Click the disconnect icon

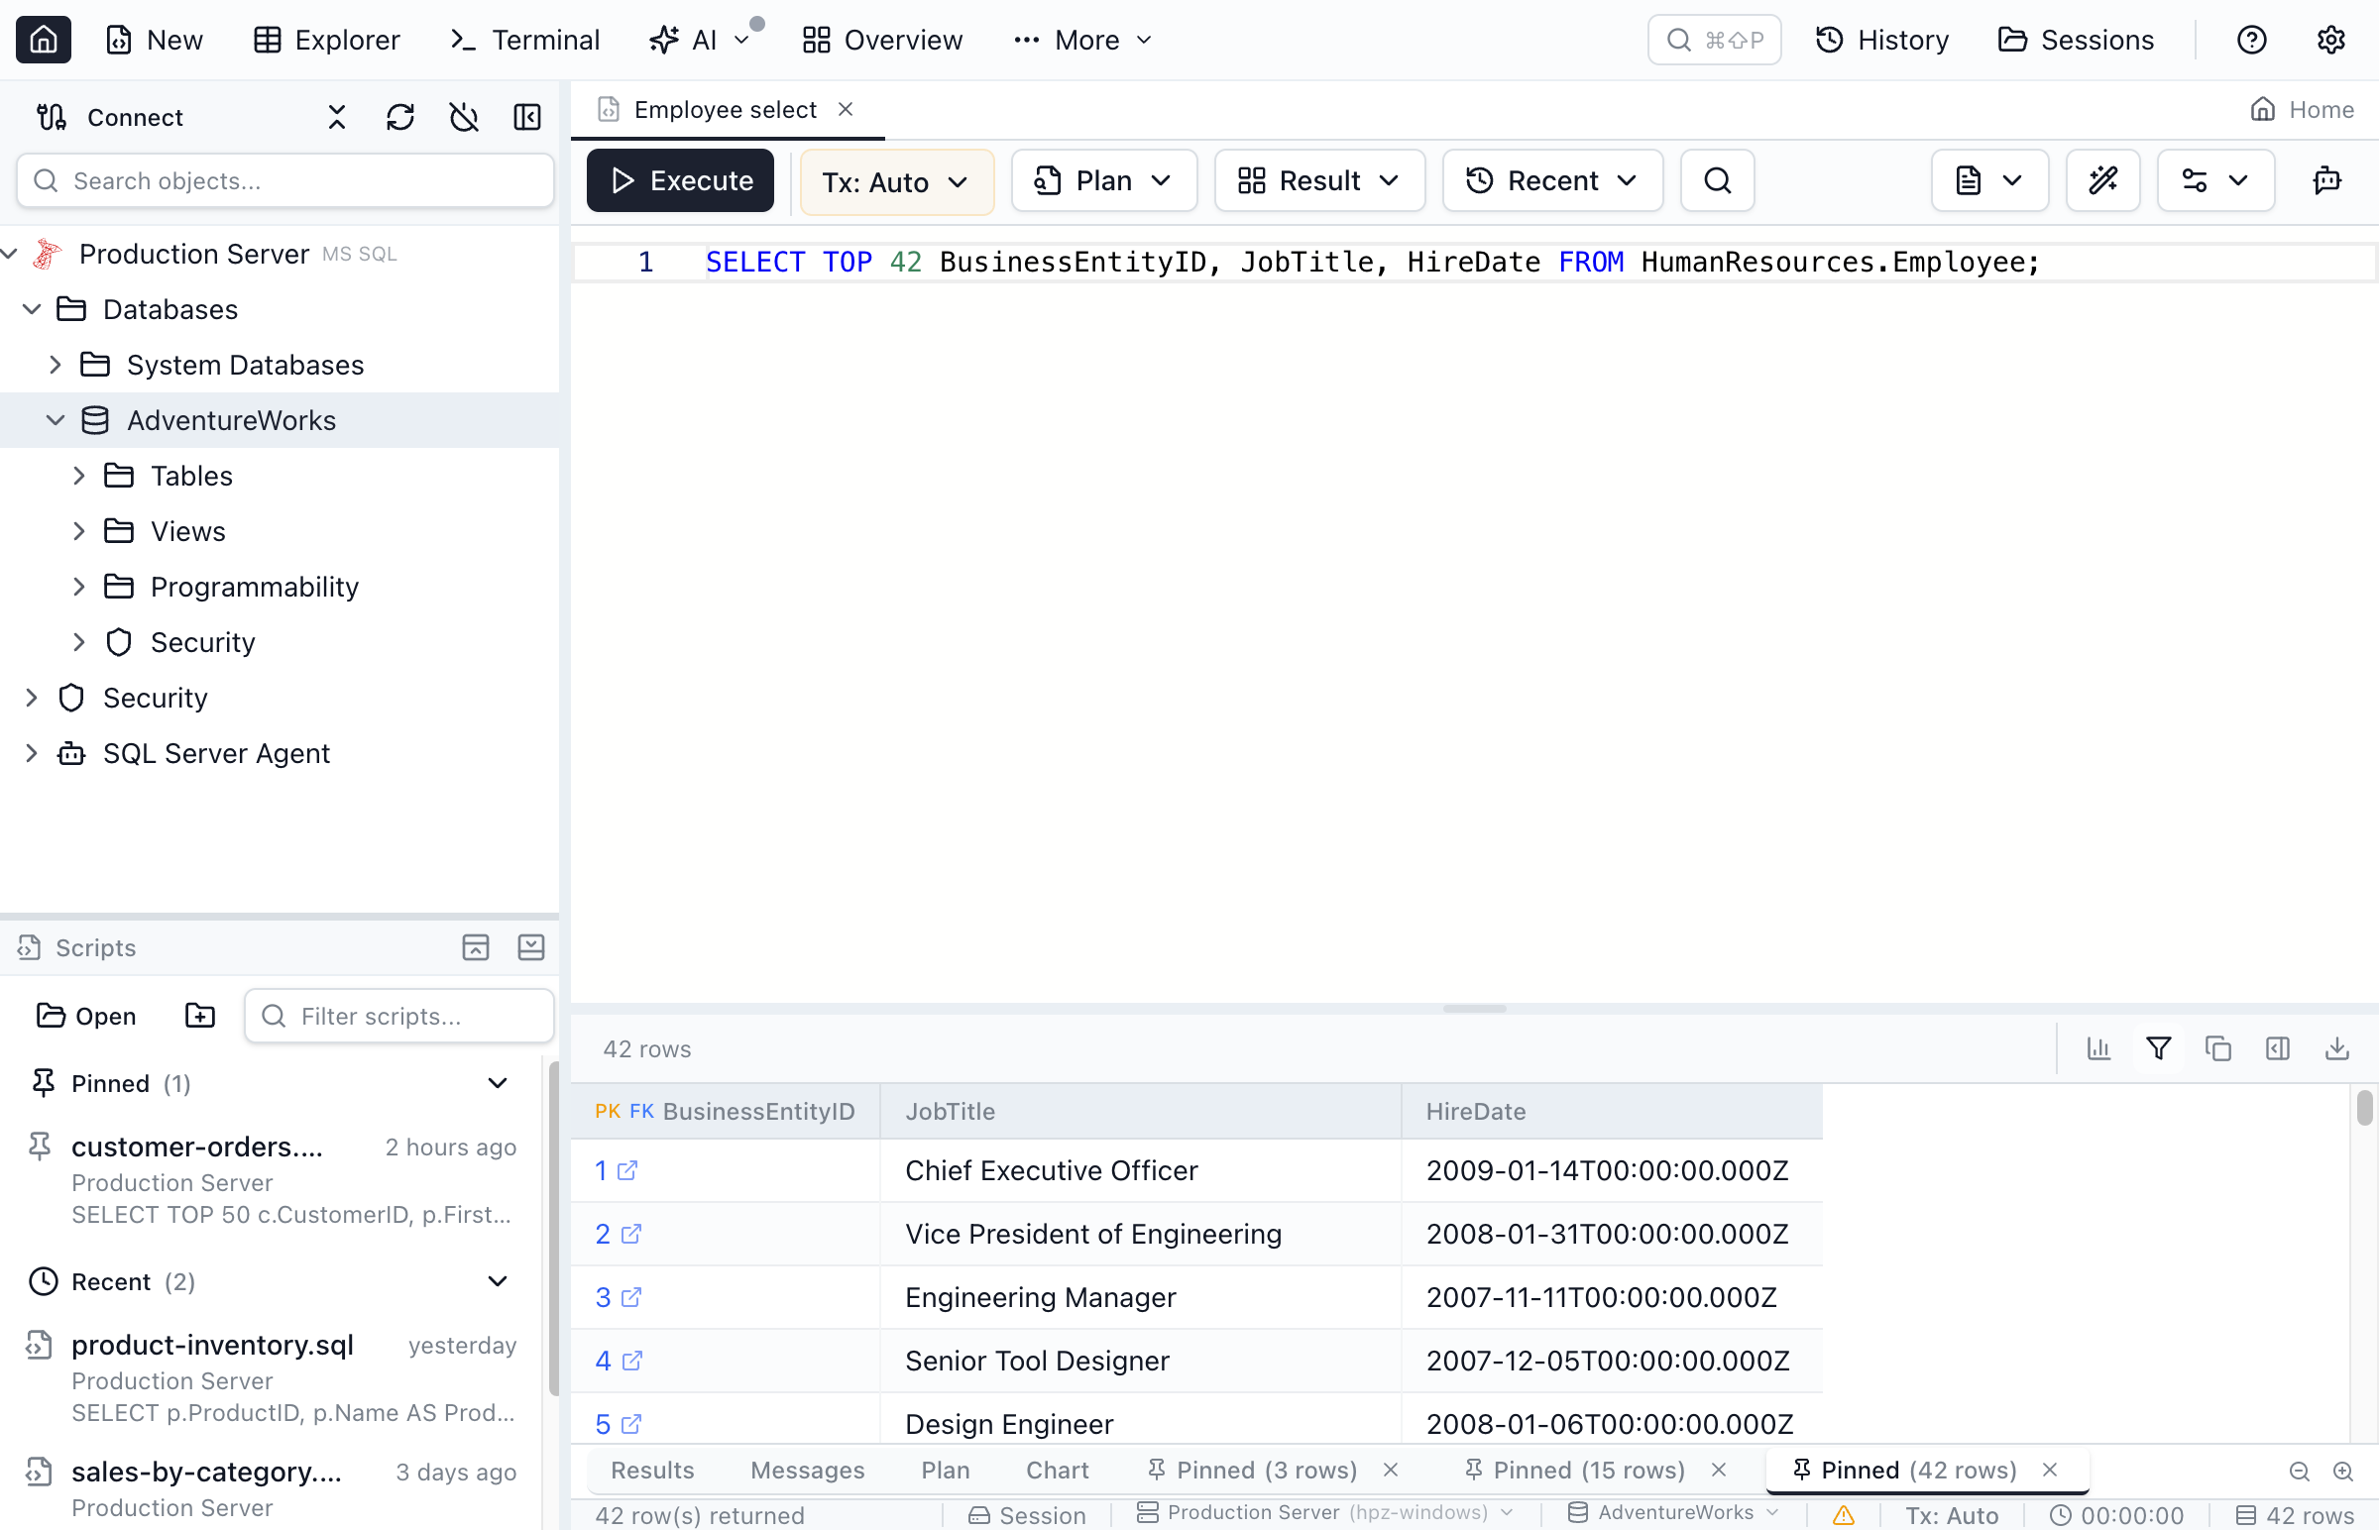tap(464, 117)
